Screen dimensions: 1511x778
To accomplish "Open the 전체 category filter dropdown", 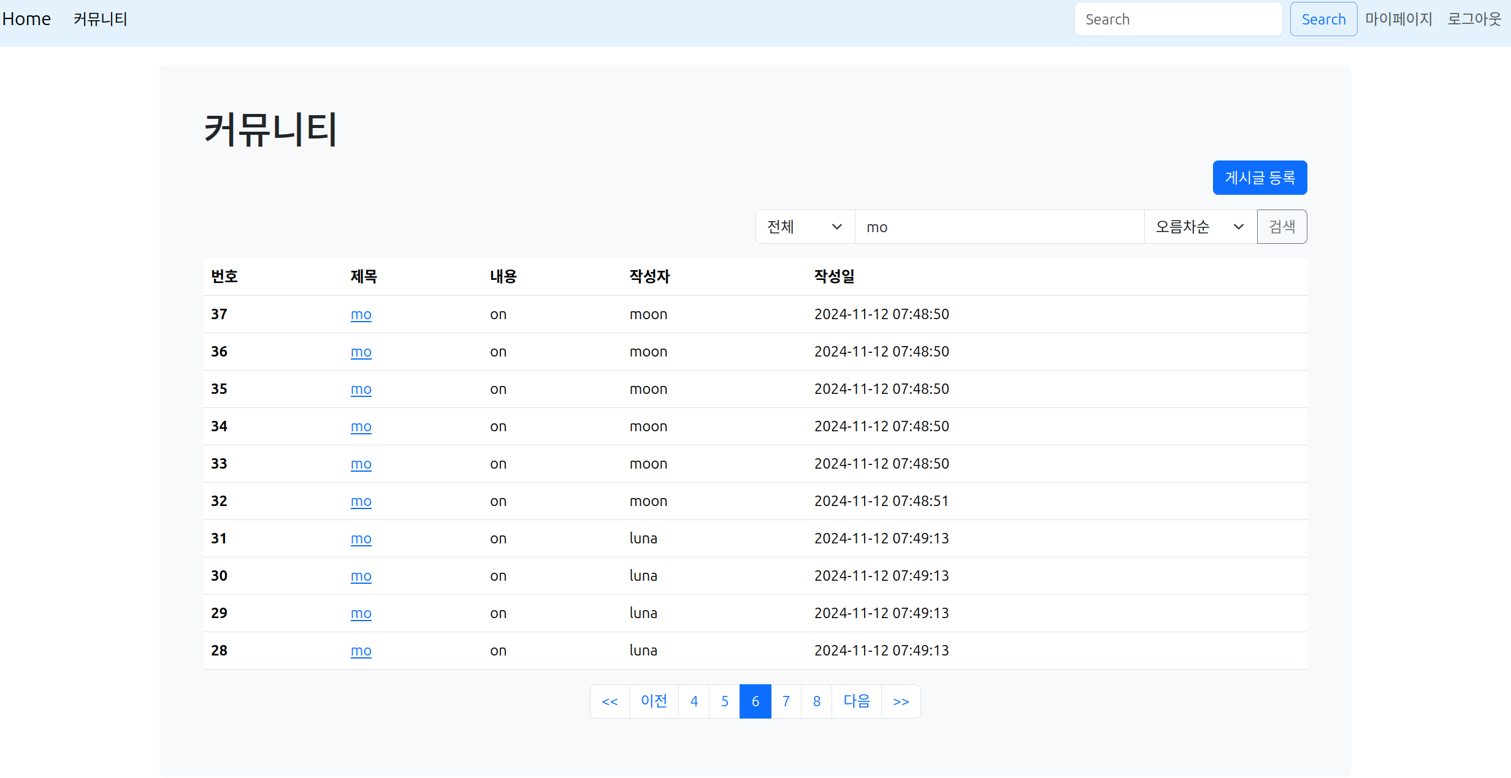I will tap(804, 227).
